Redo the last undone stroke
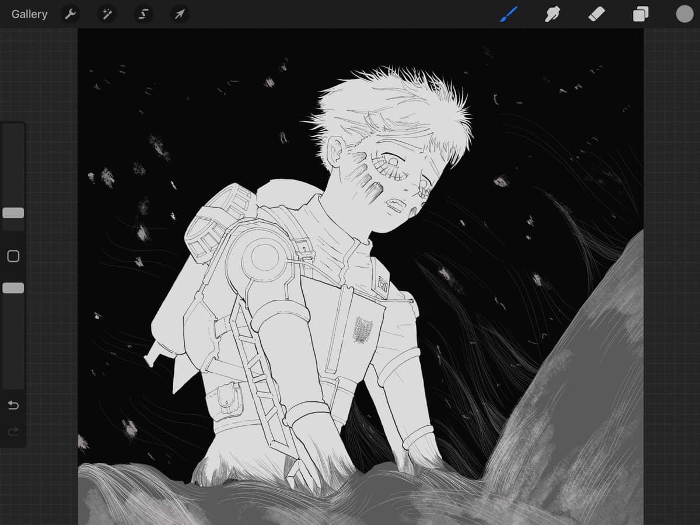This screenshot has height=525, width=700. pyautogui.click(x=13, y=432)
